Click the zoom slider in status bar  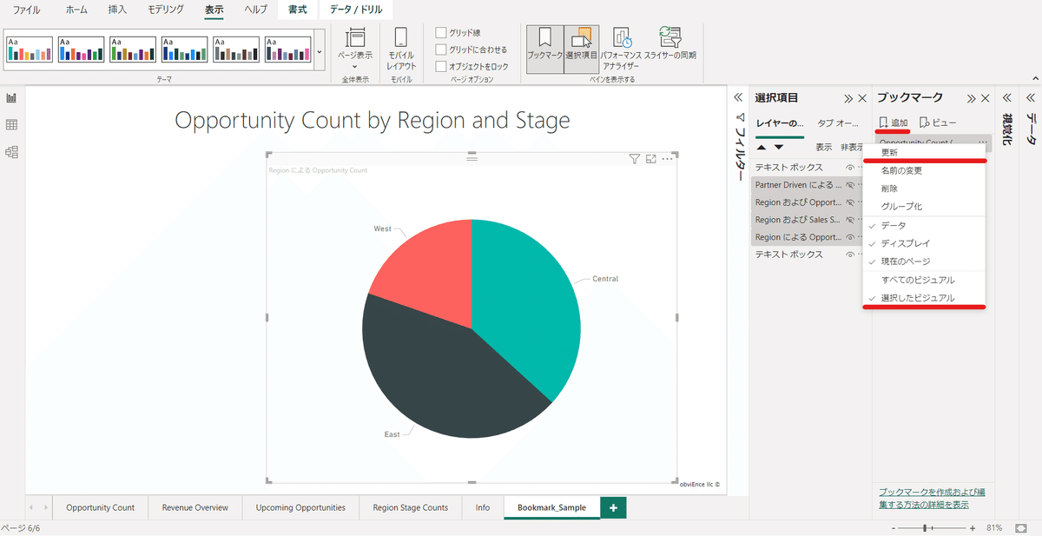coord(933,528)
